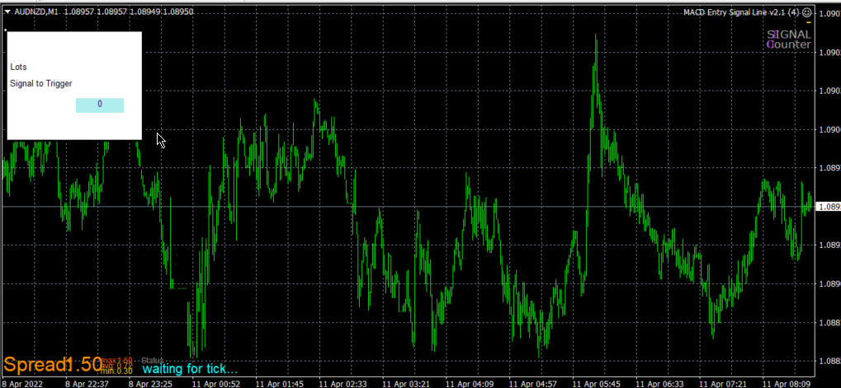Click the 'Lots' label in the white panel

coord(18,67)
